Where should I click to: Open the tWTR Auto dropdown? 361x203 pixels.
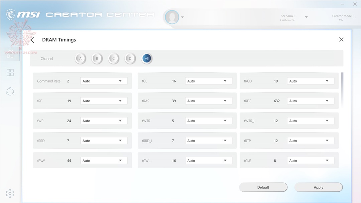(209, 121)
